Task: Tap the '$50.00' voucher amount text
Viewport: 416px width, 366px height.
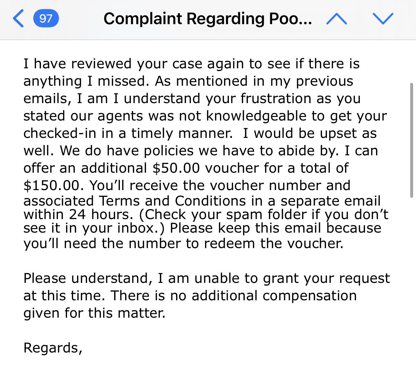Action: [176, 168]
